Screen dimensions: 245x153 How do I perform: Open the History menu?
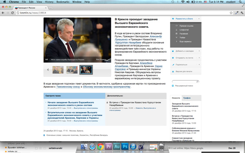(x=49, y=2)
